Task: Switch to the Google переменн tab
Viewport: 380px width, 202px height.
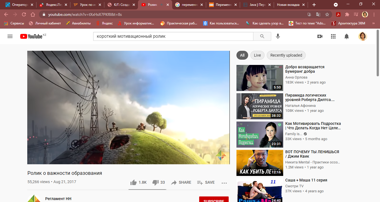Action: click(x=189, y=5)
